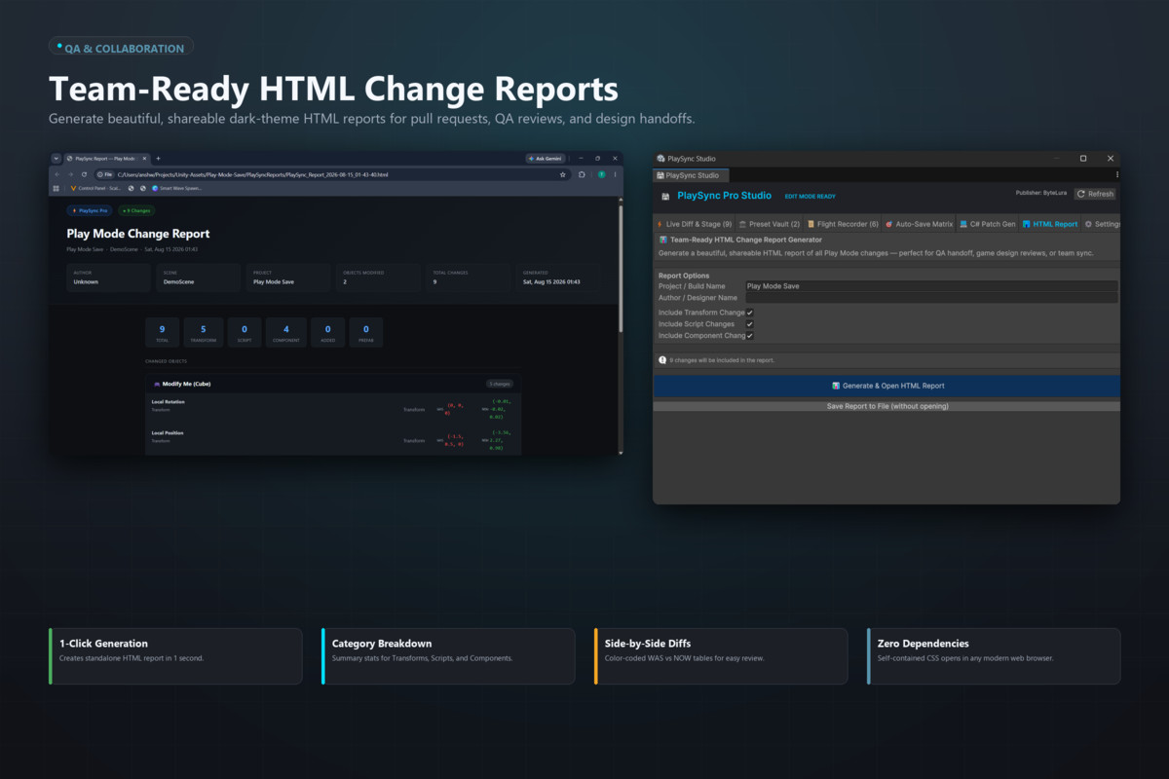Click the Component stat card showing 4
1169x779 pixels.
coord(286,332)
